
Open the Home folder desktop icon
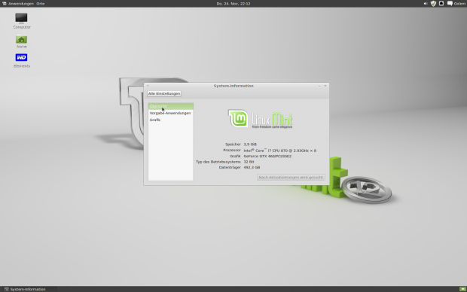(x=21, y=39)
